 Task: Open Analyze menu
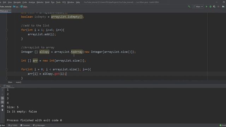tap(32, 2)
